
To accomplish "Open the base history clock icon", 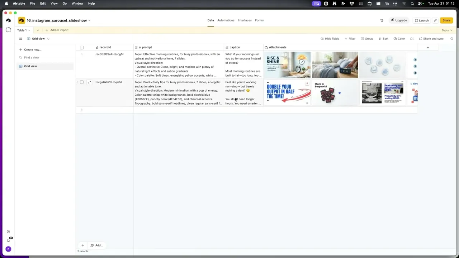I will click(382, 20).
